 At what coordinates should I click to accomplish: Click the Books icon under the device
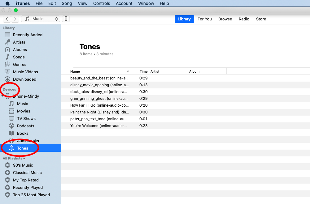pyautogui.click(x=11, y=133)
